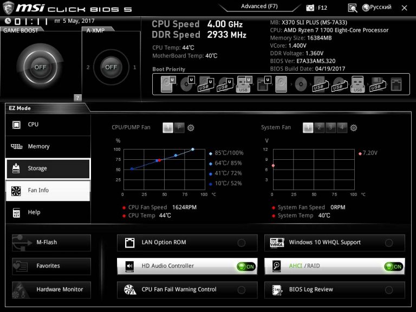Select the UEFI USB CD boot device
The width and height of the screenshot is (416, 312).
(x=225, y=84)
